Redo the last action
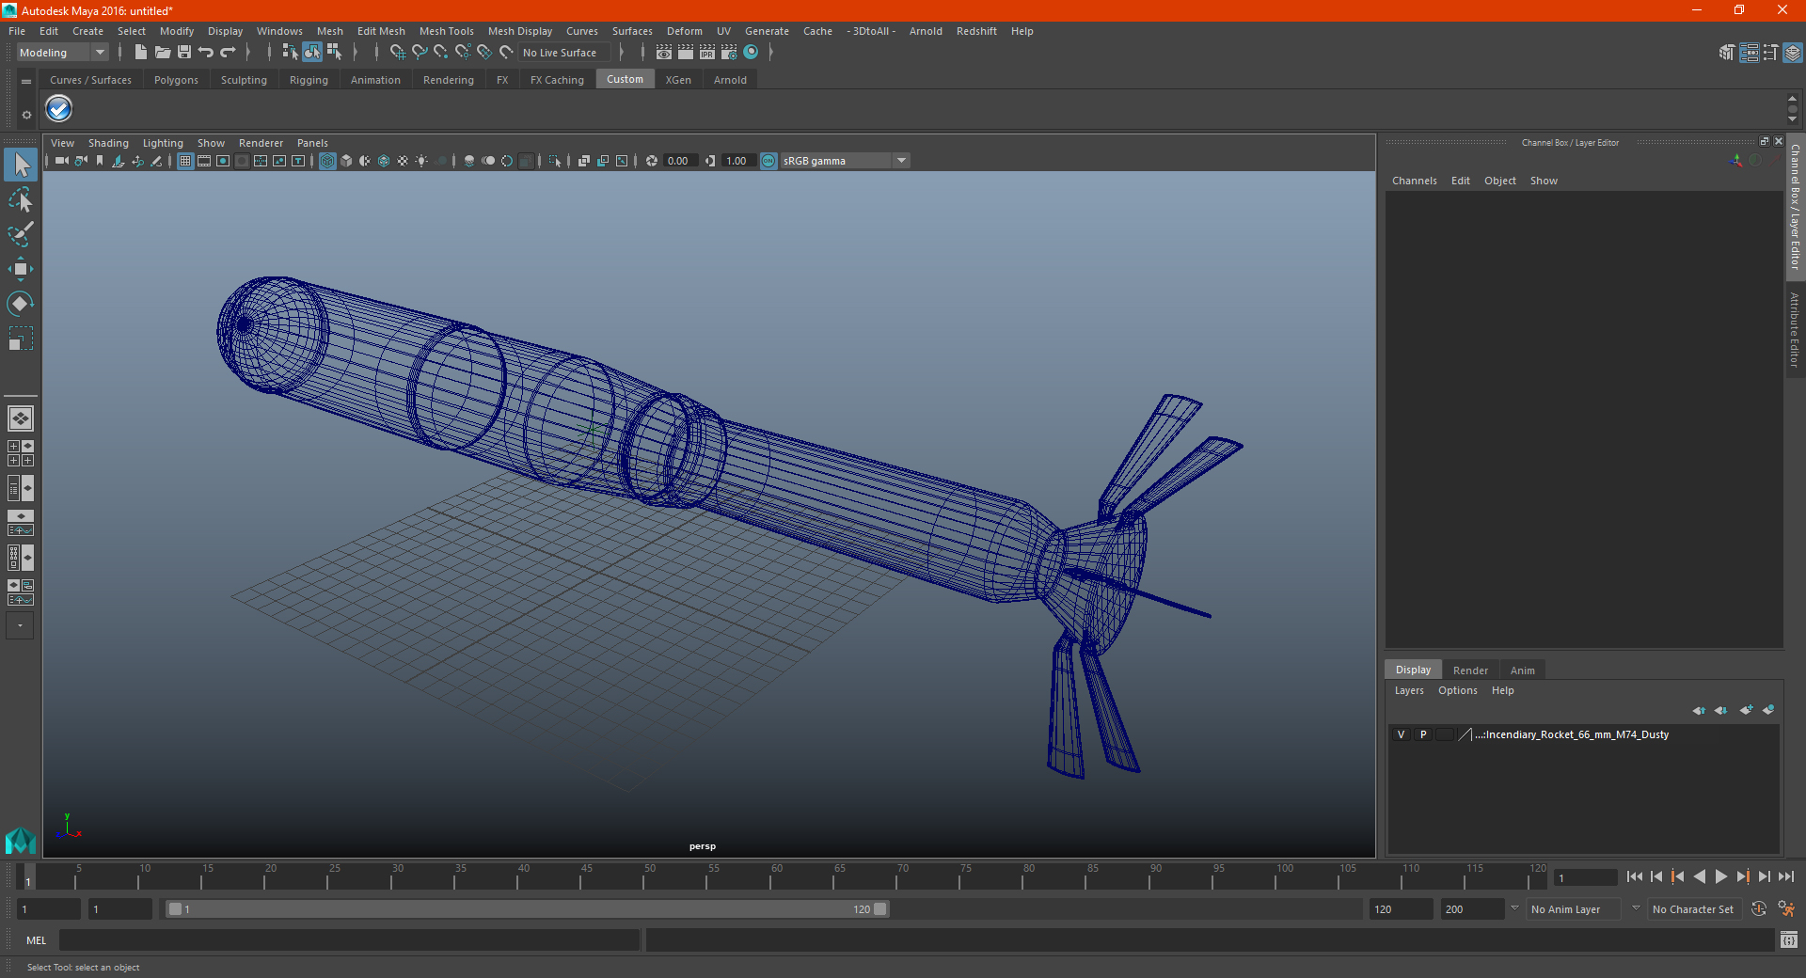Image resolution: width=1806 pixels, height=978 pixels. point(228,53)
